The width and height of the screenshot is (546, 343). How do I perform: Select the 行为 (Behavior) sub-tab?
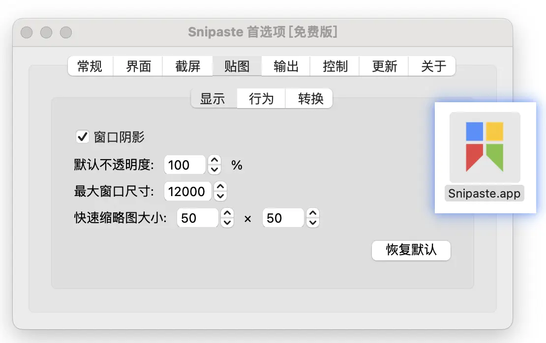[x=261, y=98]
